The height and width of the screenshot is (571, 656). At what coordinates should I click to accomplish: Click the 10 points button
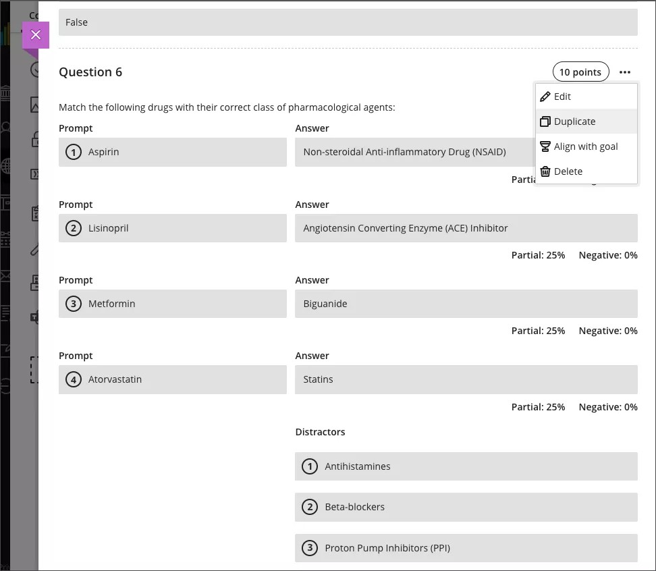(580, 72)
